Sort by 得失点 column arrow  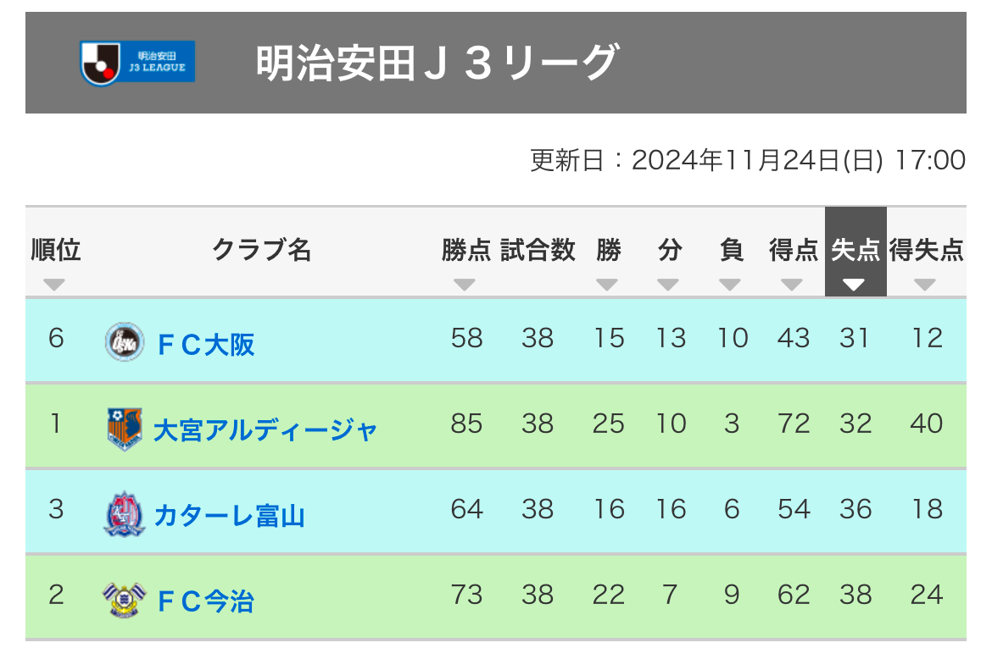(925, 285)
